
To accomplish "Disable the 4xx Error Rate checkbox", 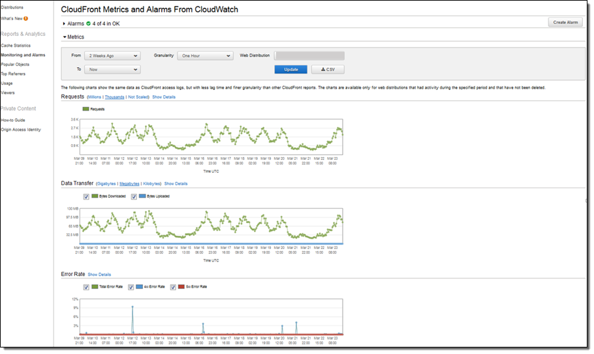I will pyautogui.click(x=131, y=286).
